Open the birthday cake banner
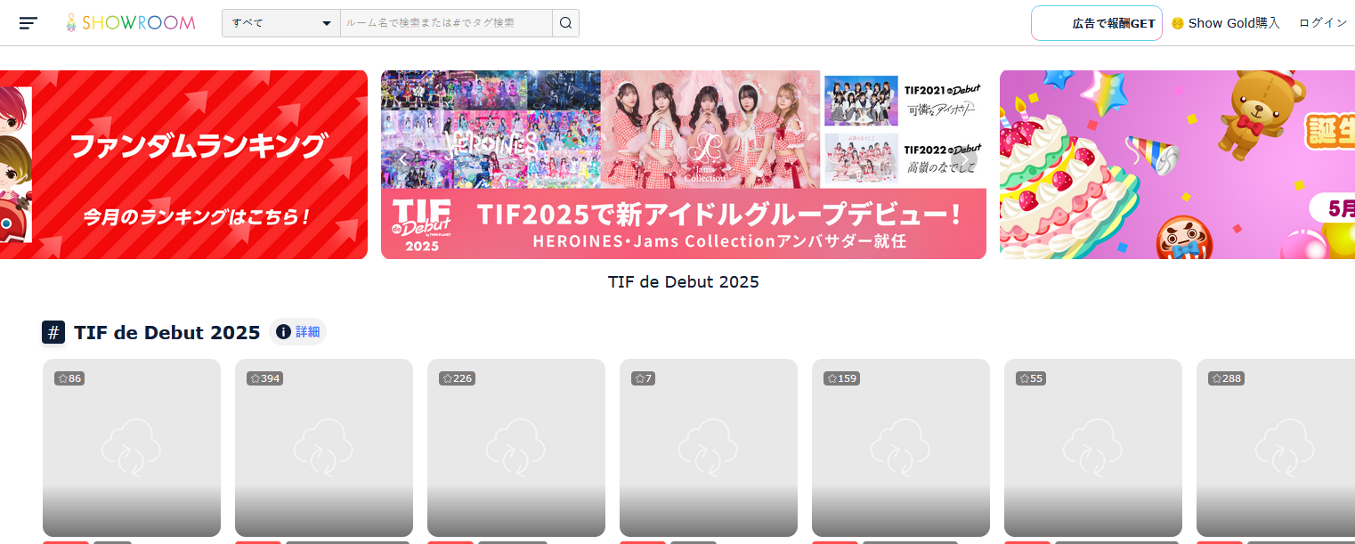The height and width of the screenshot is (544, 1355). click(1177, 165)
